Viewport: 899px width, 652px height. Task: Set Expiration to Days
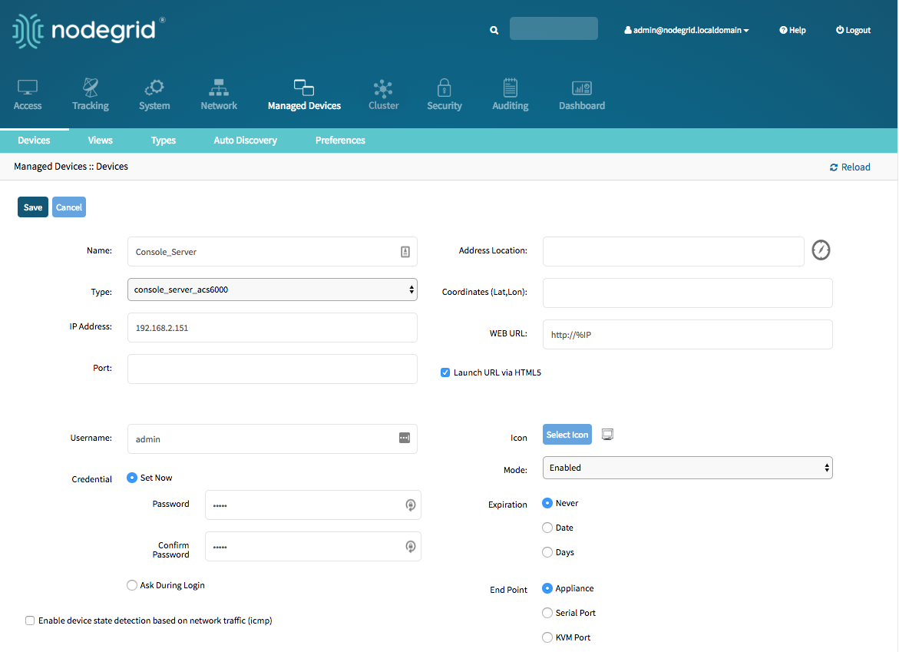coord(547,552)
